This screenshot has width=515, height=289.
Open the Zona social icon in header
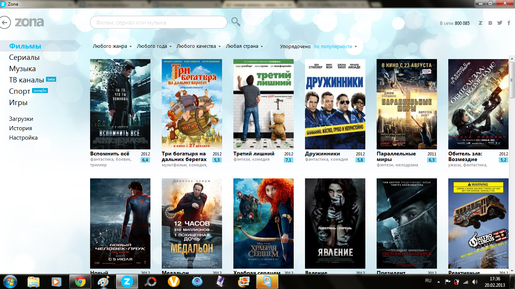point(481,23)
